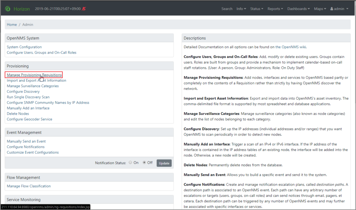
Task: Click the bold Configure Discovery description term
Action: pos(201,129)
